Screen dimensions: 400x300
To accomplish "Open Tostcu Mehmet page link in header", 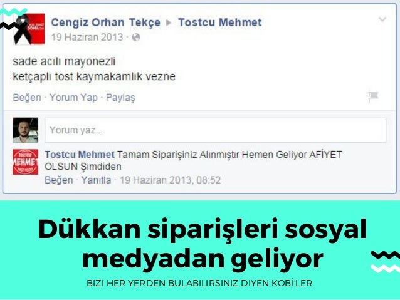I will click(x=220, y=23).
